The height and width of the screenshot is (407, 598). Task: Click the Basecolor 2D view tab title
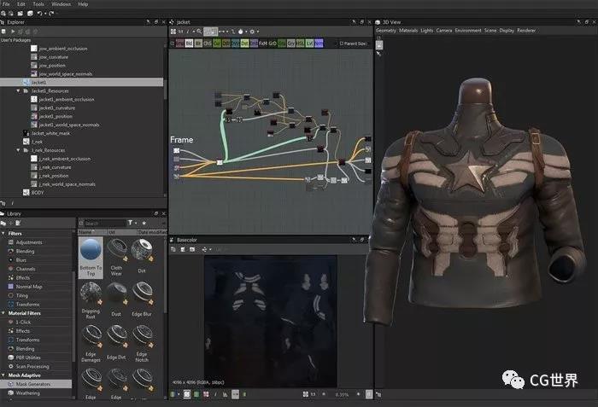(187, 240)
